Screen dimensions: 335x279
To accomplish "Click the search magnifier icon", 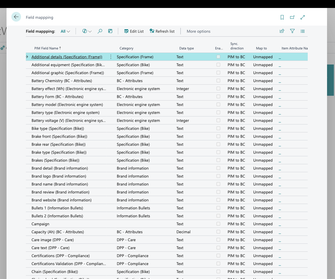I will tap(100, 31).
